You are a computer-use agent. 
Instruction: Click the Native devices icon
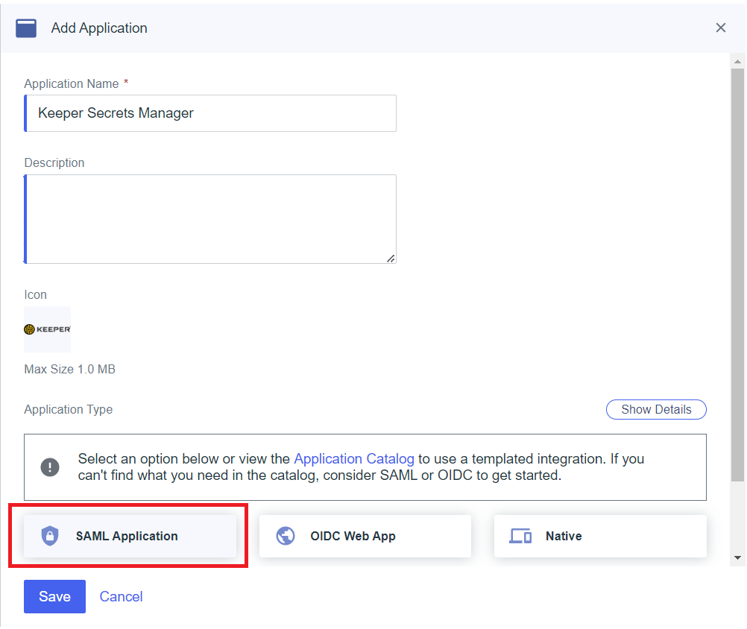pos(520,536)
